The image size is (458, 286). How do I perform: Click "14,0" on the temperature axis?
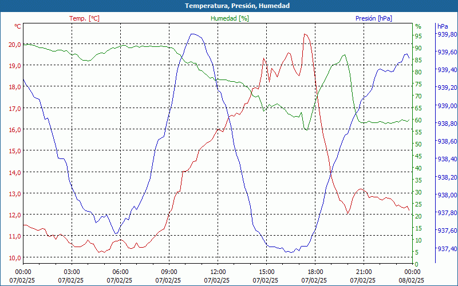(x=15, y=173)
